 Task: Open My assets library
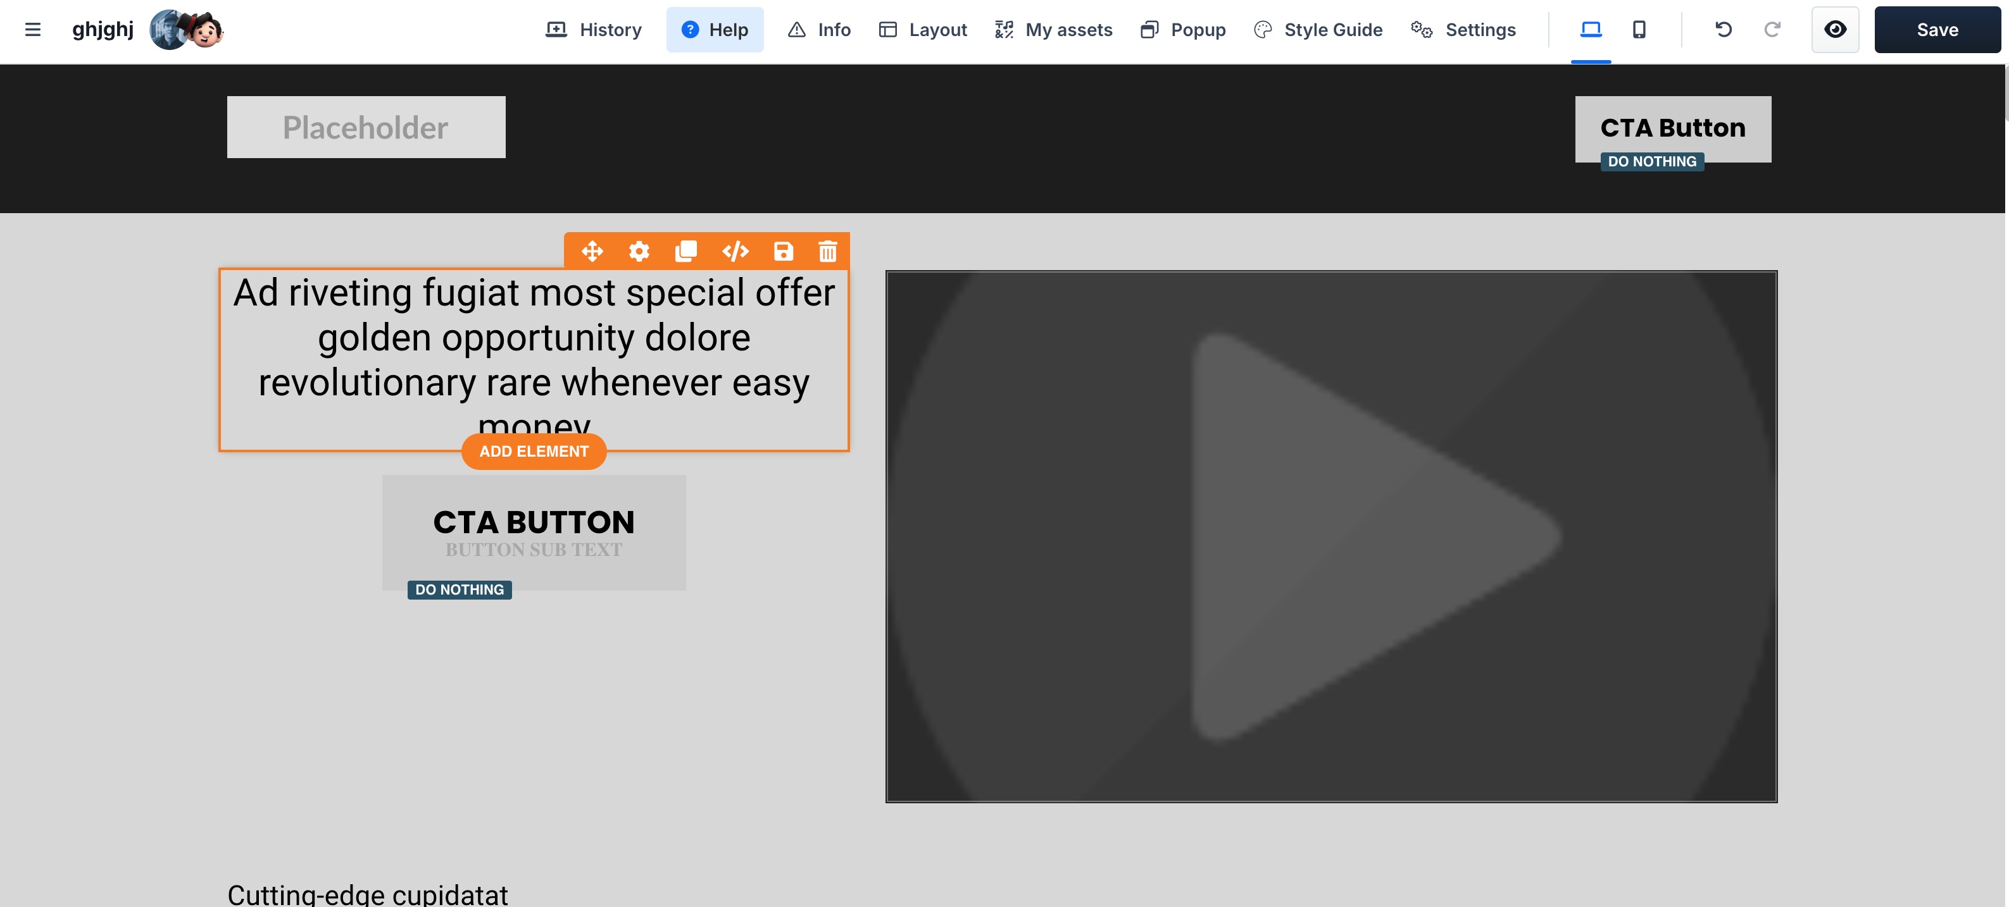[1054, 30]
